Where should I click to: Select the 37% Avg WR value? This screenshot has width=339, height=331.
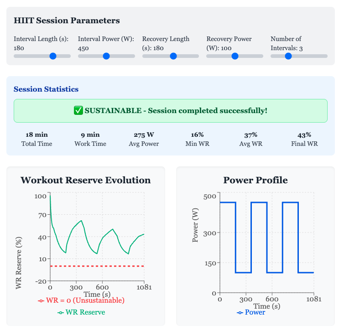251,135
